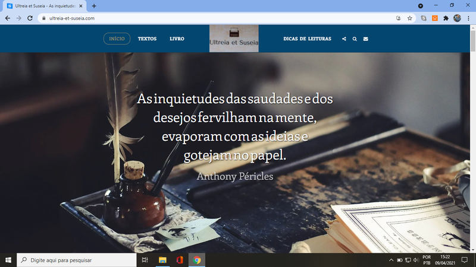476x267 pixels.
Task: Click the share icon in site header
Action: point(344,39)
